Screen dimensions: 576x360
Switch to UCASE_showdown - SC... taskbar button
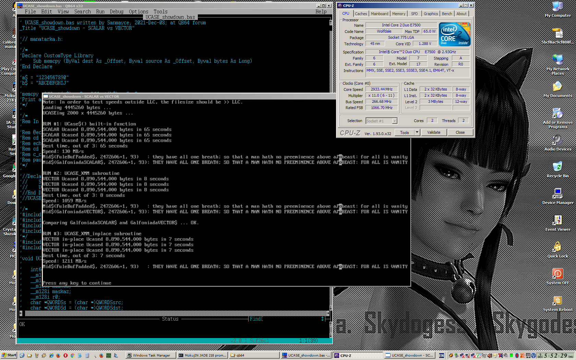[x=410, y=355]
